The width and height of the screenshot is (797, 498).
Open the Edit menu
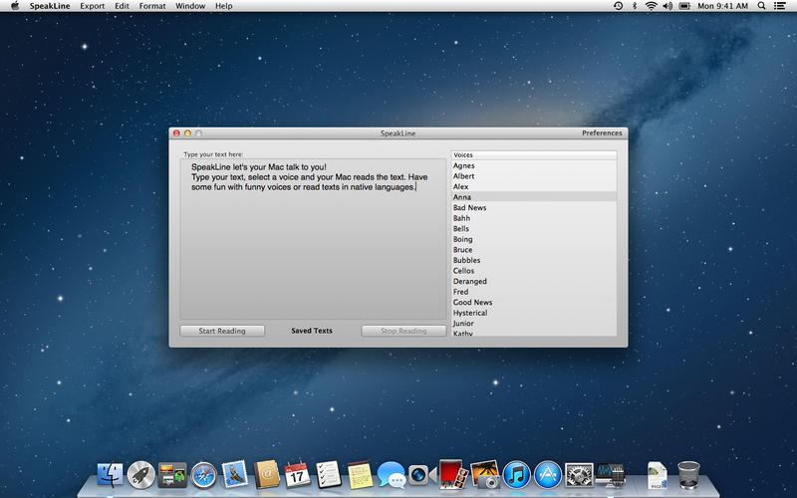click(x=122, y=6)
